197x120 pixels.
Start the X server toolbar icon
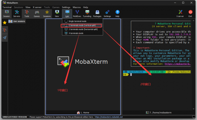coord(180,14)
